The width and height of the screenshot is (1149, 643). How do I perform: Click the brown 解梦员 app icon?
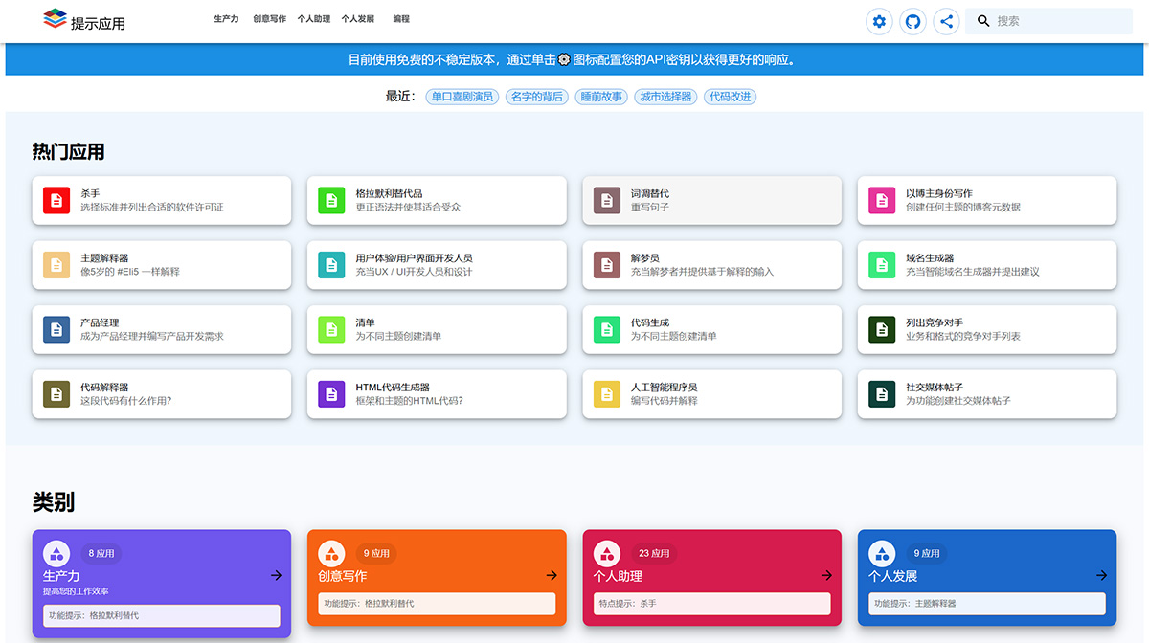(606, 265)
